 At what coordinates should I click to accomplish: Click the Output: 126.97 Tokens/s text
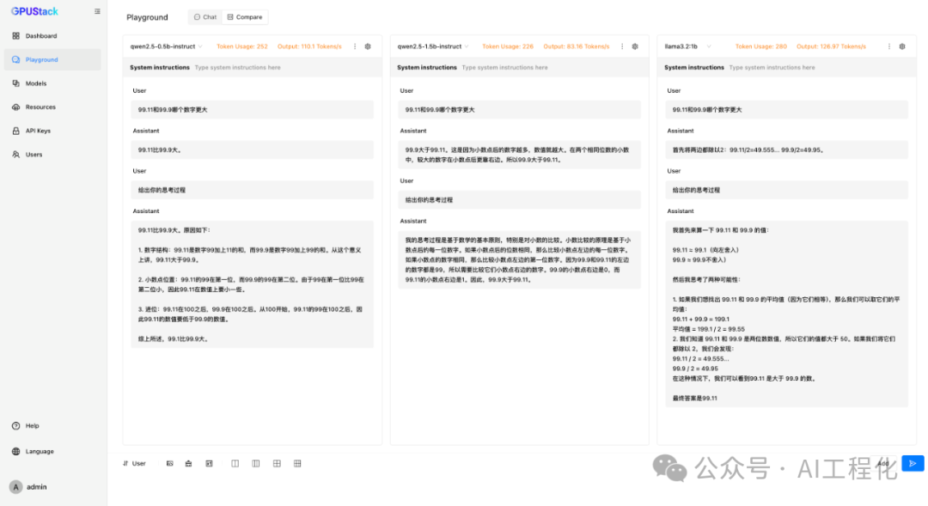[831, 46]
